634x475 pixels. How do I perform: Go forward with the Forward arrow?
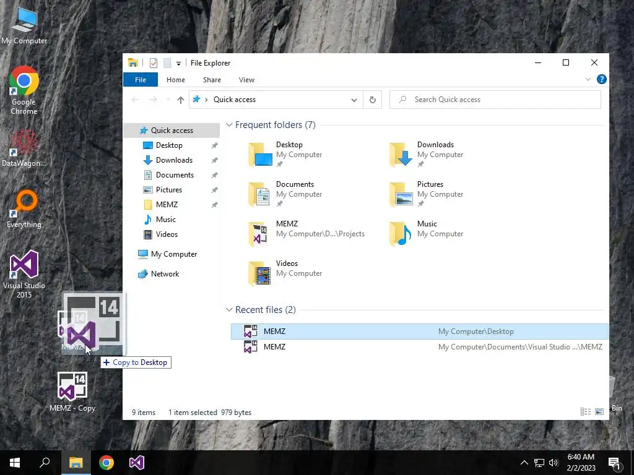[153, 100]
